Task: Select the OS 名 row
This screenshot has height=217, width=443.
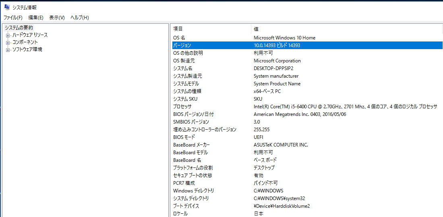Action: point(307,37)
